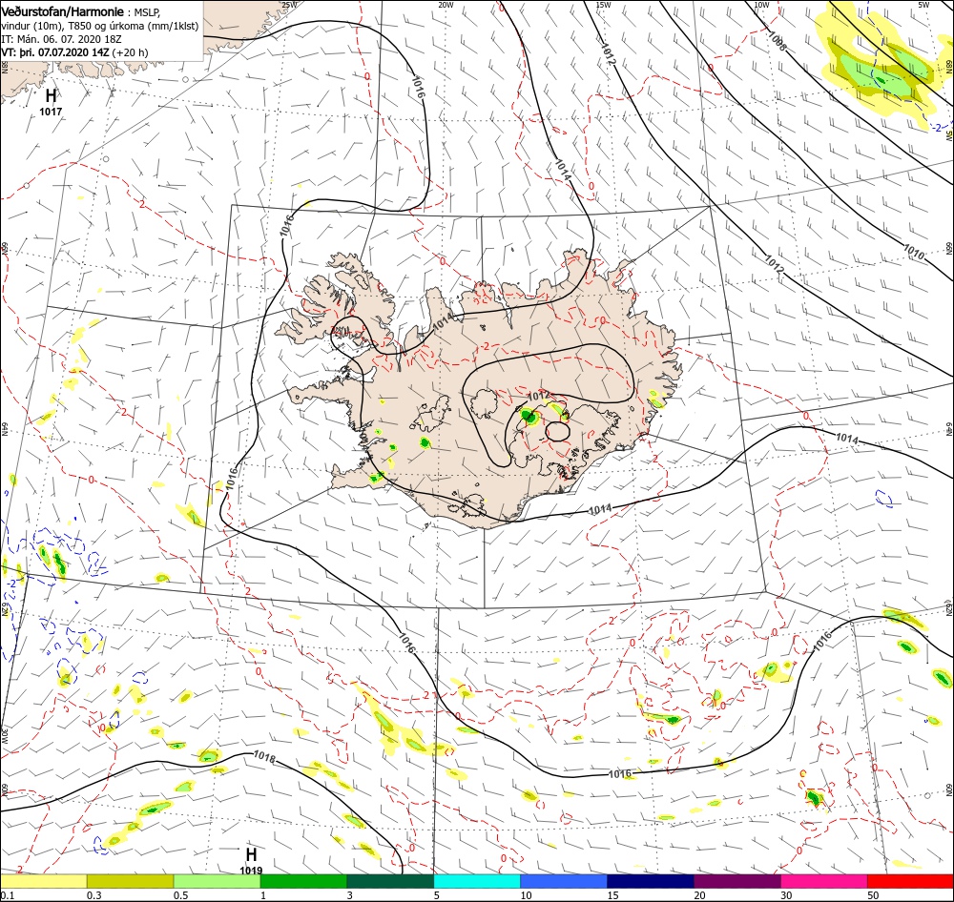
Task: Click the navy 15 mm legend swatch
Action: coord(651,881)
